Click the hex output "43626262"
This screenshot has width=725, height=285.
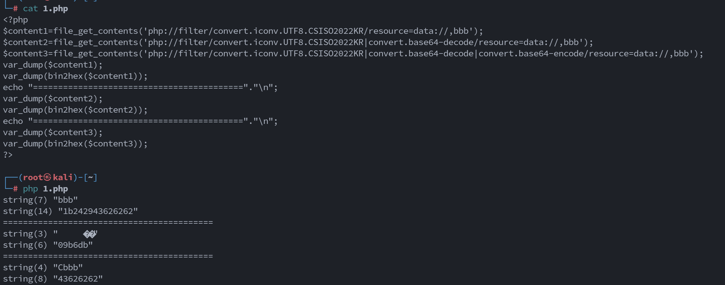tap(78, 279)
